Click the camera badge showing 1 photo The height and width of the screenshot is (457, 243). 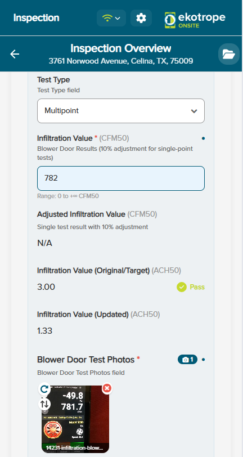pyautogui.click(x=187, y=360)
